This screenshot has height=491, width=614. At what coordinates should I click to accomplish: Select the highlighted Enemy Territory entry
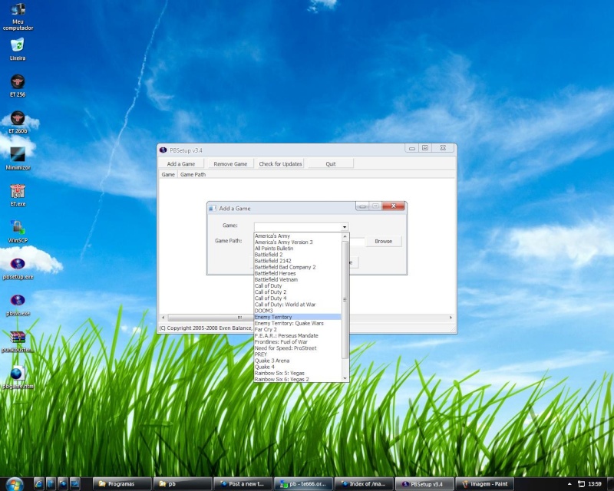298,317
